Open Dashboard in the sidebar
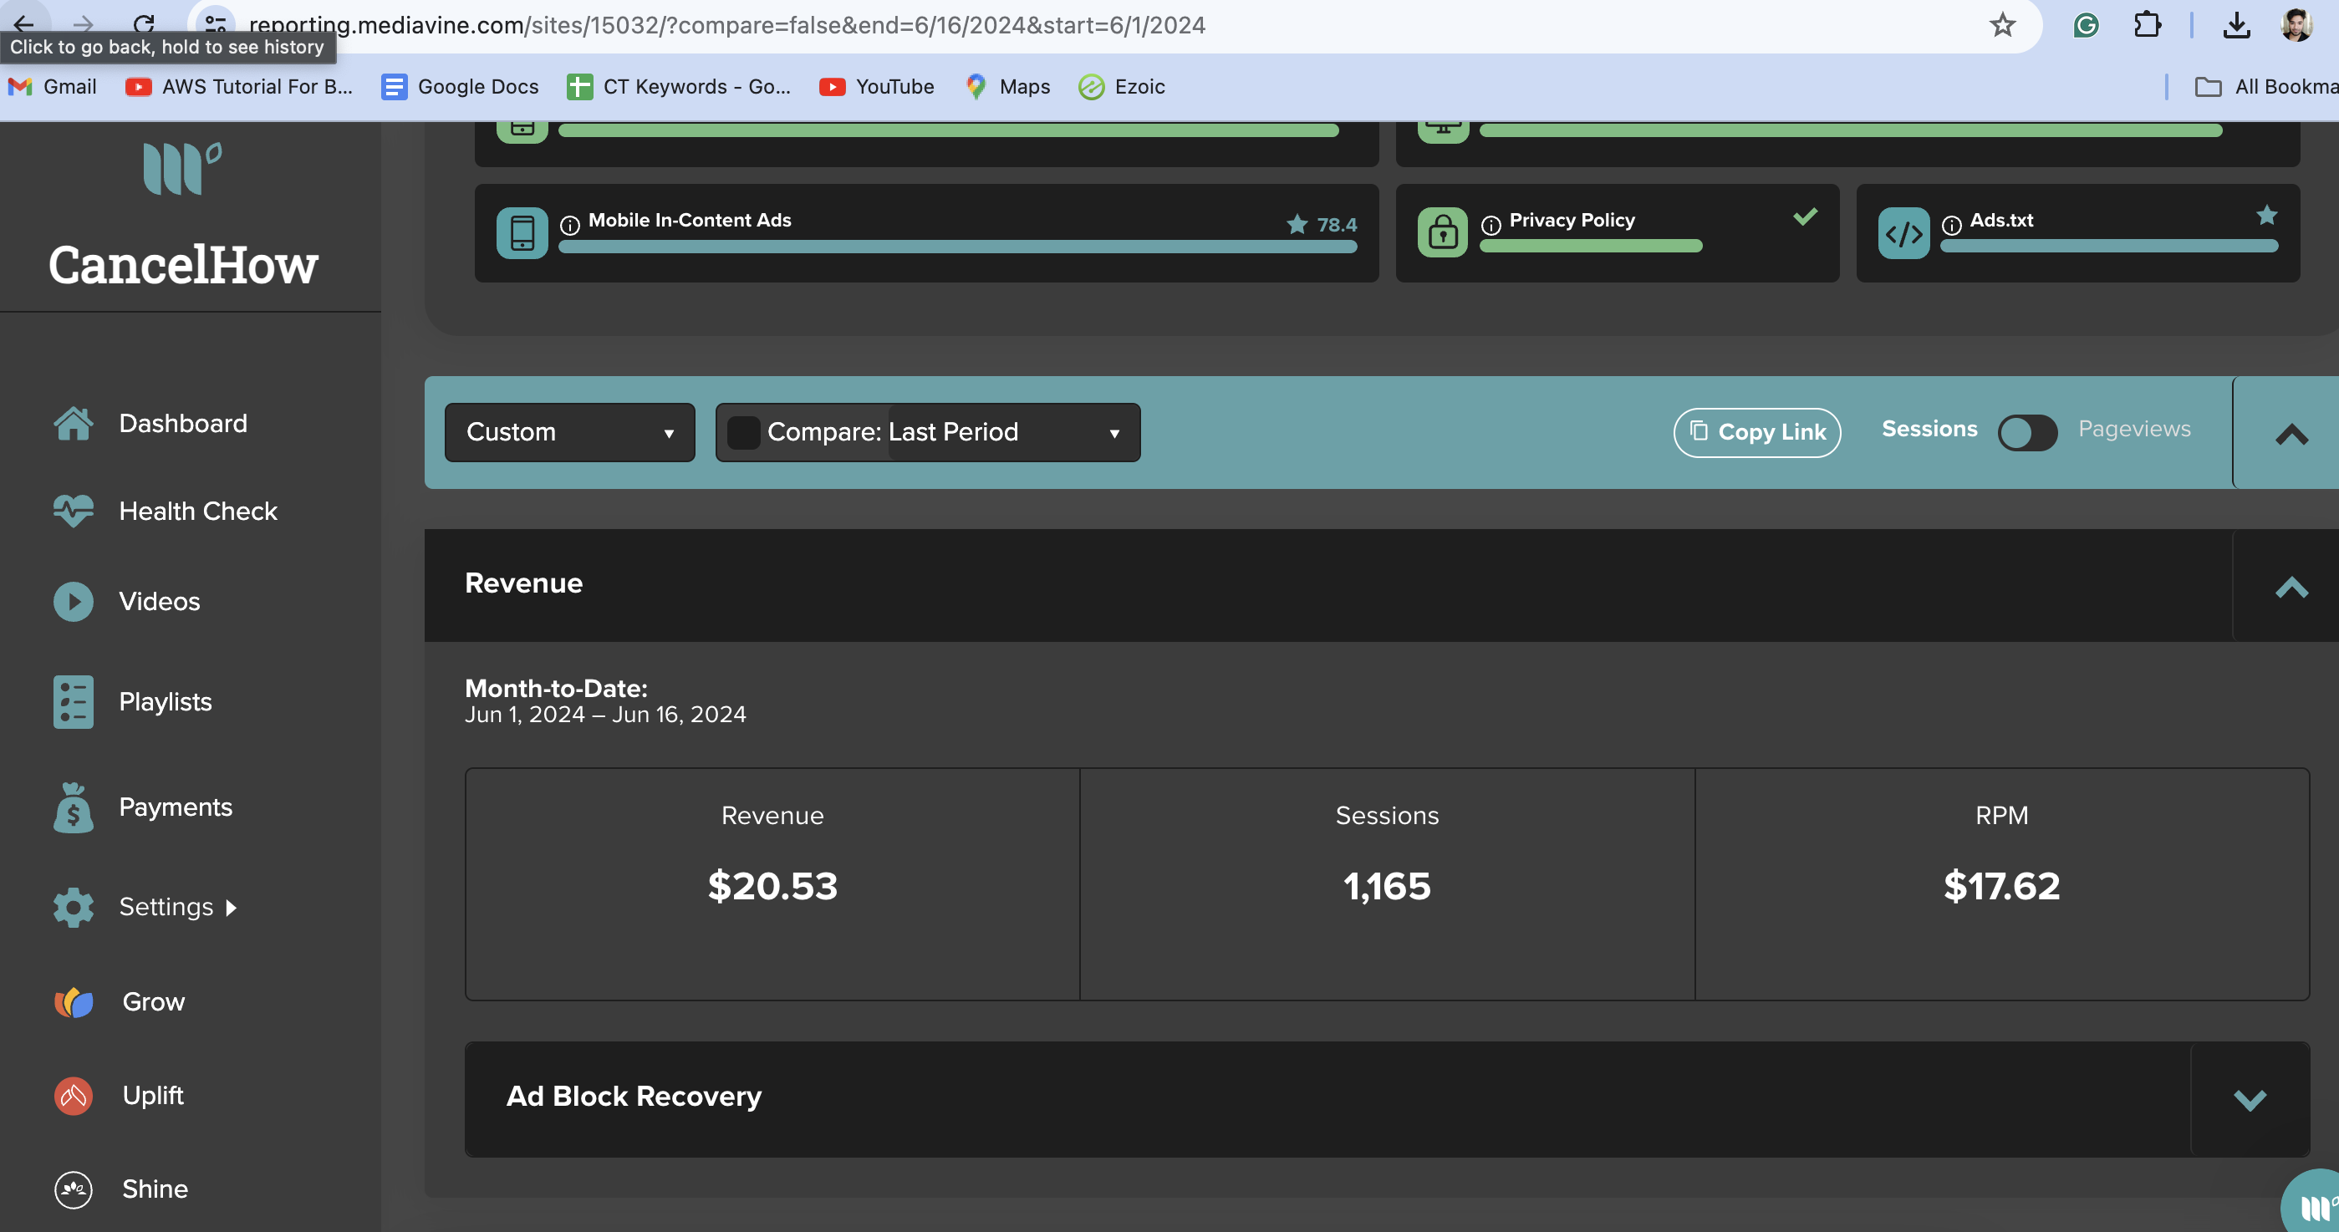Viewport: 2339px width, 1232px height. [x=182, y=423]
